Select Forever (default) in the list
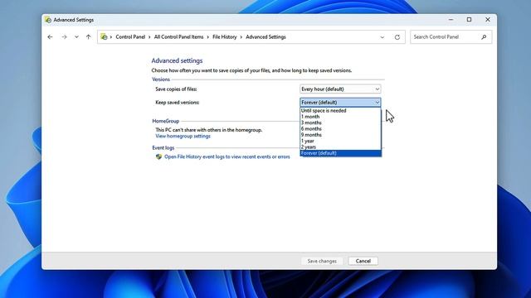Image resolution: width=531 pixels, height=298 pixels. click(x=340, y=153)
